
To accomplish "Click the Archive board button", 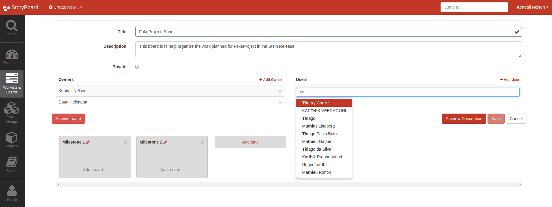I will click(x=68, y=119).
